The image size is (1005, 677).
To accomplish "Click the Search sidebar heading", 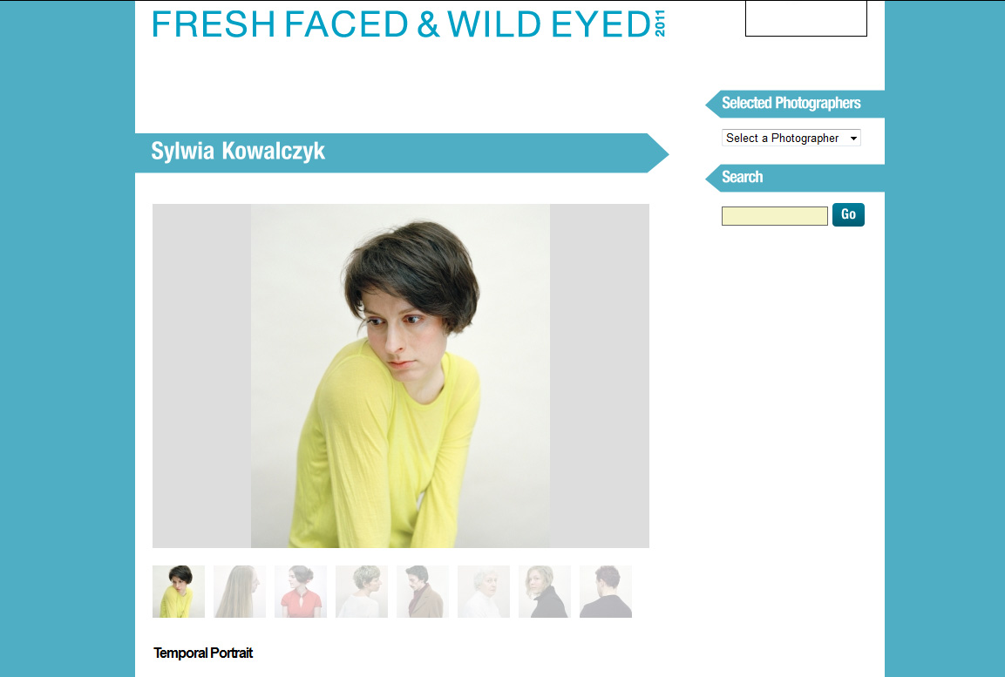I will tap(743, 177).
